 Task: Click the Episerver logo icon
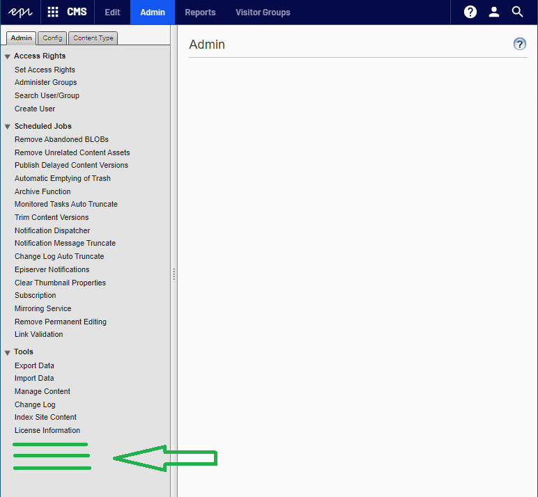click(x=20, y=12)
